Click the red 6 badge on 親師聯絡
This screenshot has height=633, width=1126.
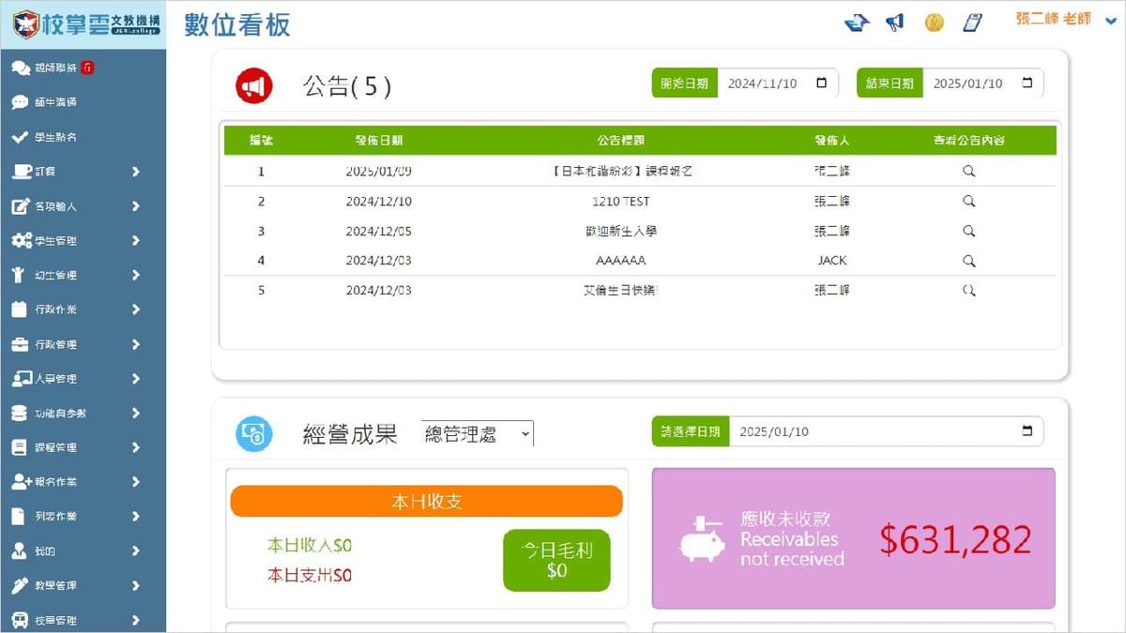(x=87, y=68)
